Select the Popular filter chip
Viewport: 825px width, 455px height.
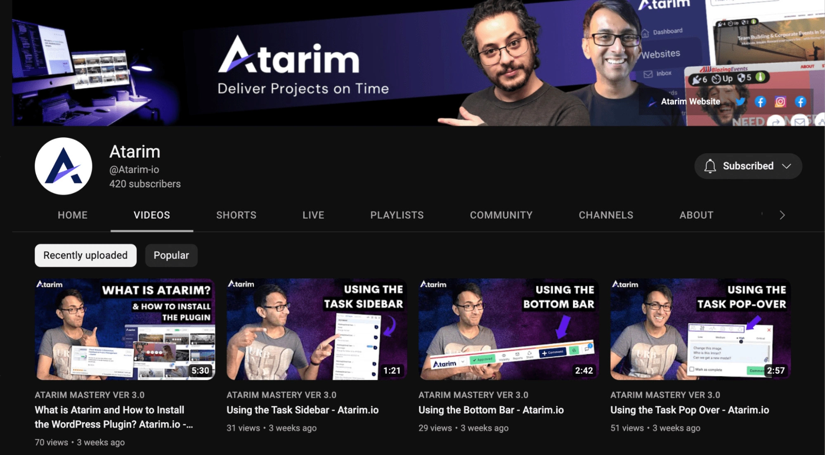pos(171,255)
